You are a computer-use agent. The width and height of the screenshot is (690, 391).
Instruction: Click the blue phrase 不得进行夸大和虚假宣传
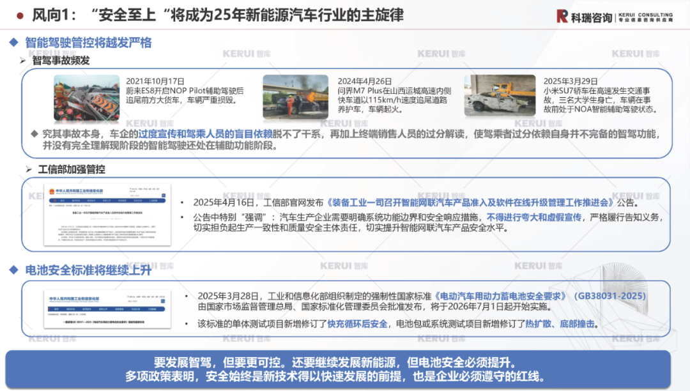(x=533, y=217)
